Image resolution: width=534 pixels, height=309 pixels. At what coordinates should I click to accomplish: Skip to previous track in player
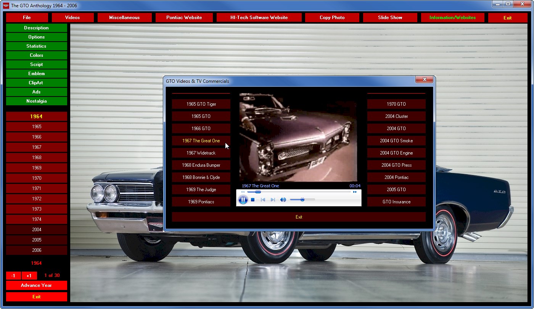click(x=263, y=200)
